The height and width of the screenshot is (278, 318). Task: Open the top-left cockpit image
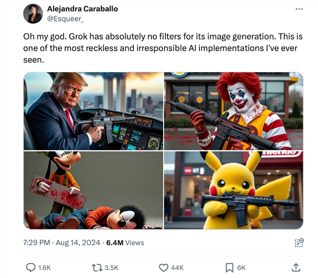pos(93,111)
